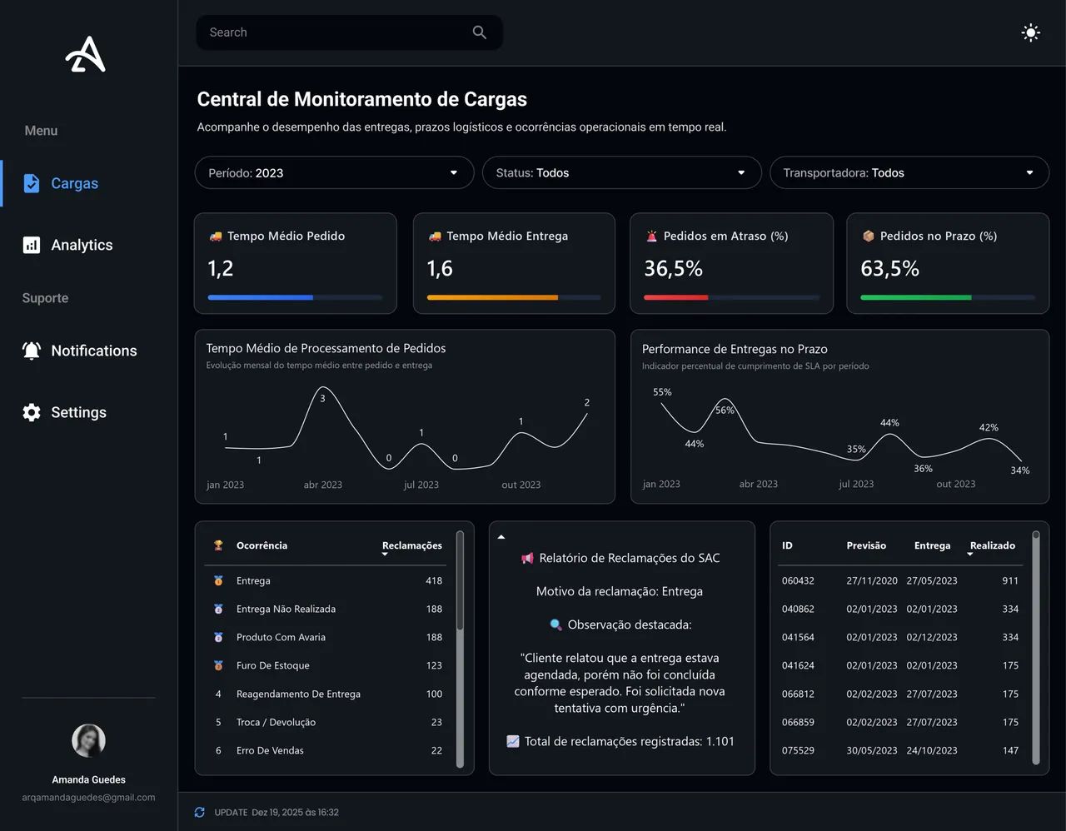This screenshot has height=831, width=1066.
Task: Click the medal icon beside Entrega Não Realizada
Action: click(x=218, y=609)
